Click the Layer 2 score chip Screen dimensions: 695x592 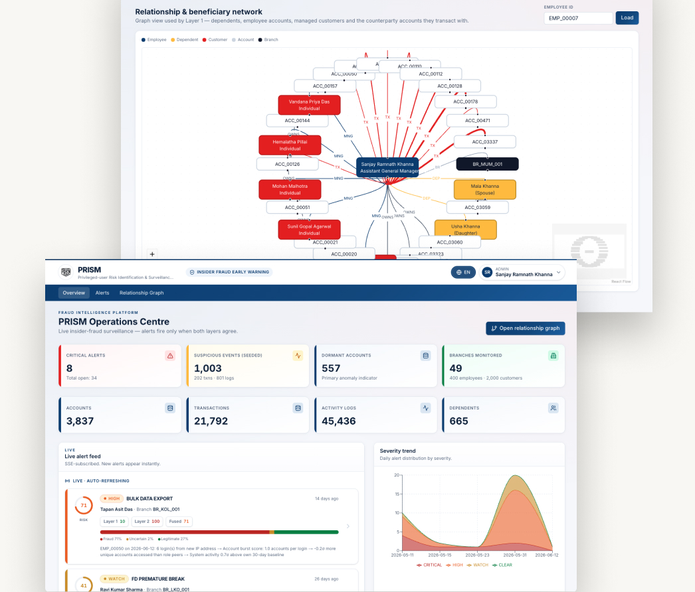tap(147, 522)
